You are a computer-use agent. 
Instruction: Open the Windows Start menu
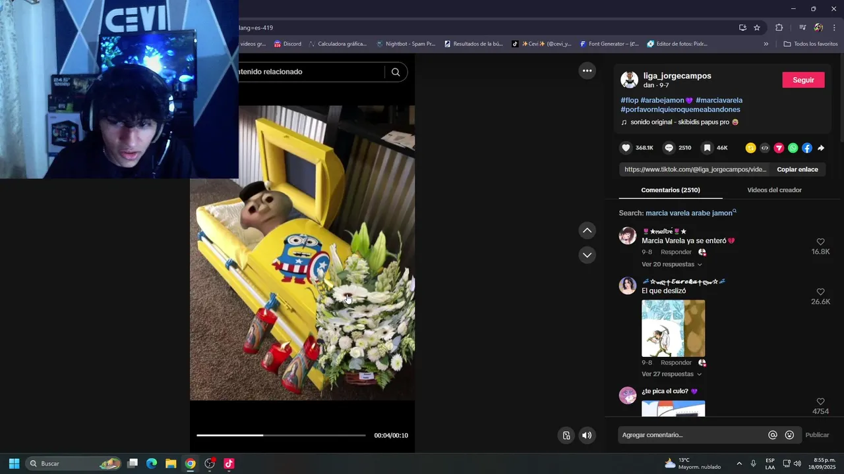[14, 463]
